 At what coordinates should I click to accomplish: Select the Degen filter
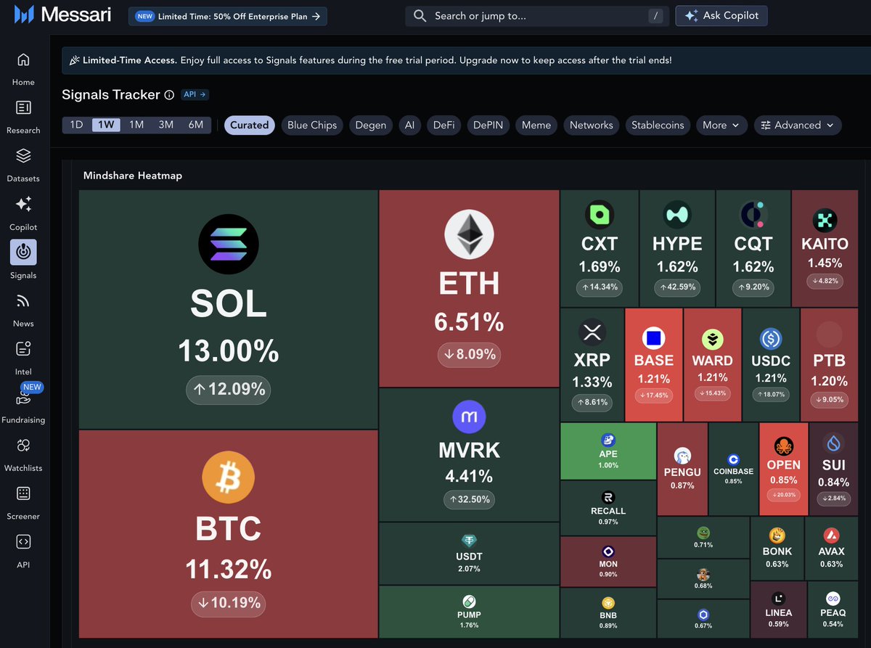(x=371, y=125)
